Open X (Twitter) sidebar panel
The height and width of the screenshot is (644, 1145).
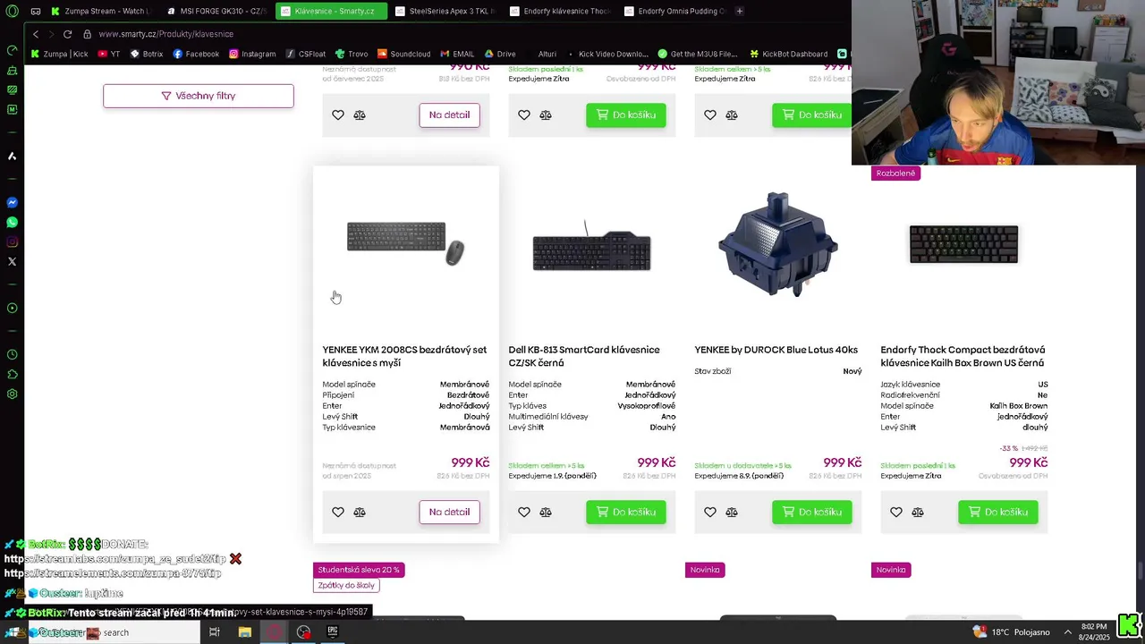pyautogui.click(x=13, y=262)
